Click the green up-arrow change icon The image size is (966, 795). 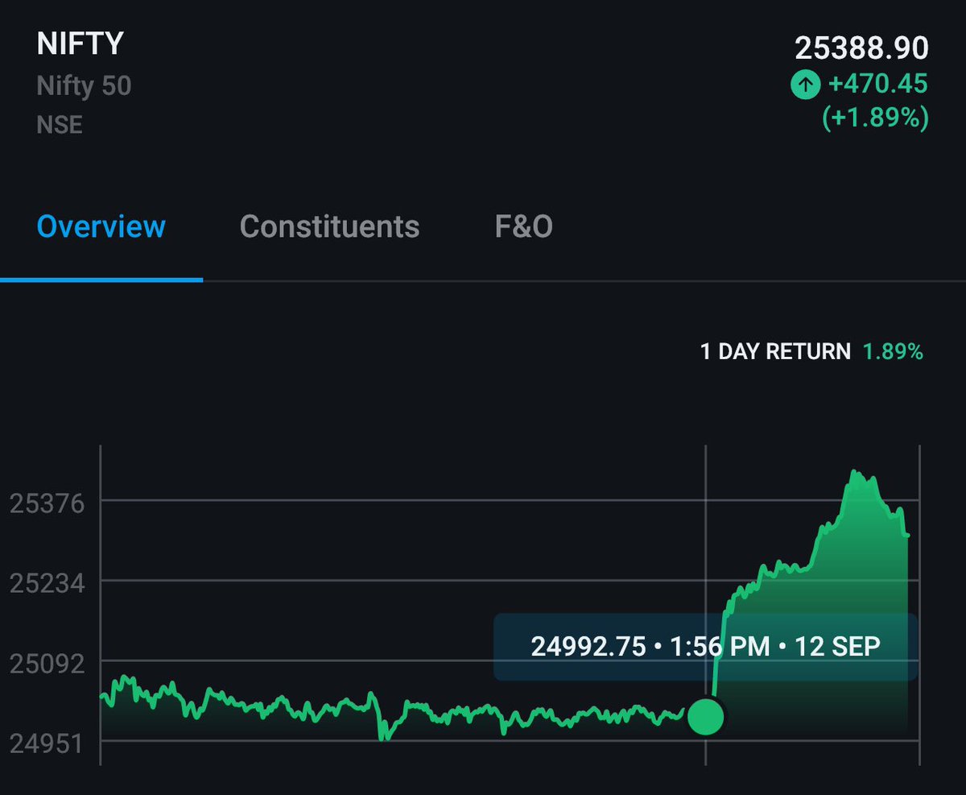point(805,84)
